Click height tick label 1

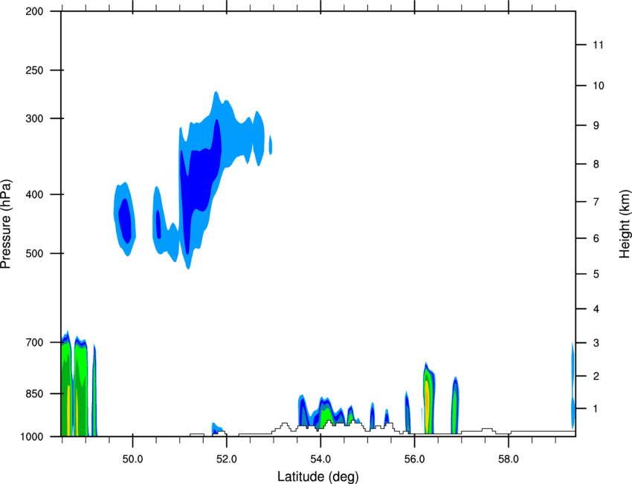596,409
